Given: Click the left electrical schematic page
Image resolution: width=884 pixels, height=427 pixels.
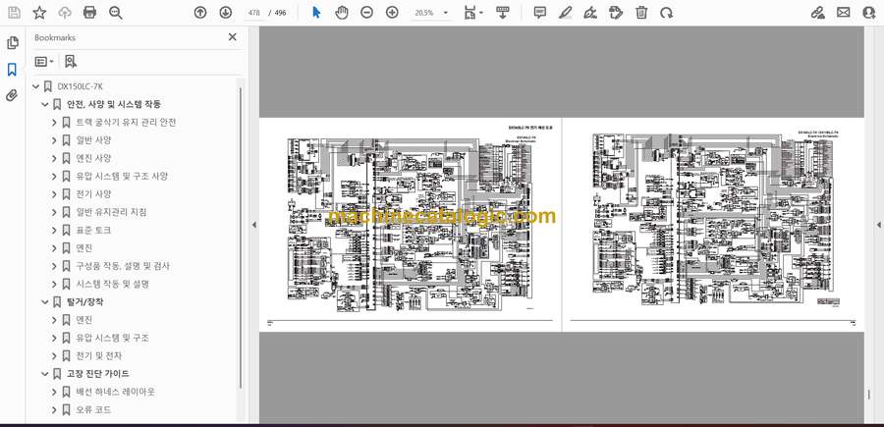Looking at the screenshot, I should [411, 225].
